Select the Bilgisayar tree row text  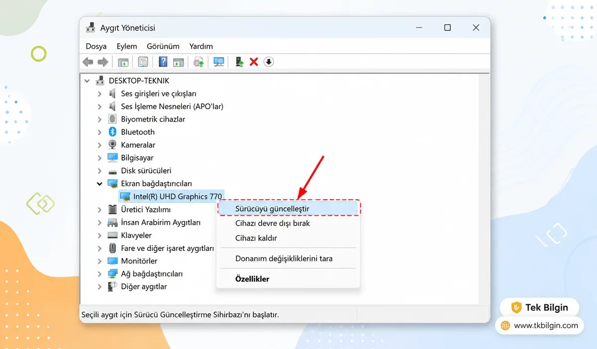137,158
